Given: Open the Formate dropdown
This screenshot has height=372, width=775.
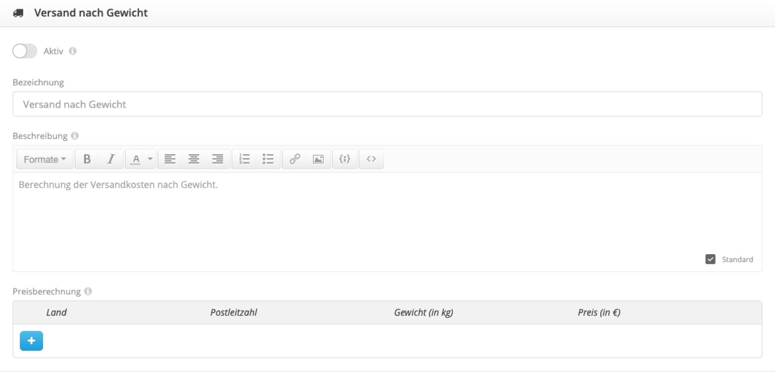Looking at the screenshot, I should coord(45,159).
